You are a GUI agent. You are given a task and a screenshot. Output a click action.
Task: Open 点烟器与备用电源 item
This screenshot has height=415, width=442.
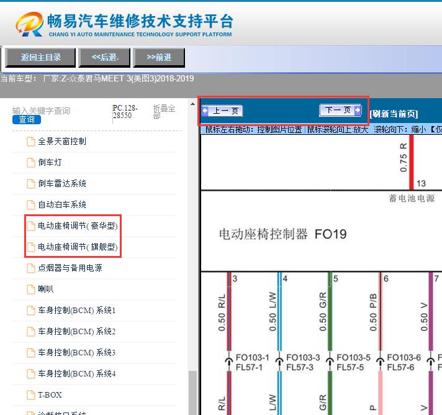click(70, 268)
